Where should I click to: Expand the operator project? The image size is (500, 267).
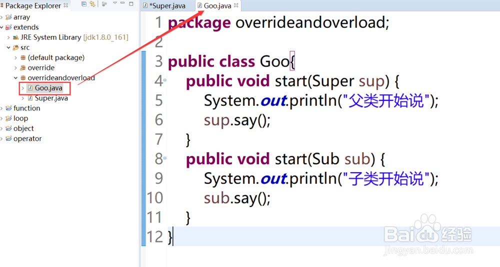pyautogui.click(x=1, y=139)
